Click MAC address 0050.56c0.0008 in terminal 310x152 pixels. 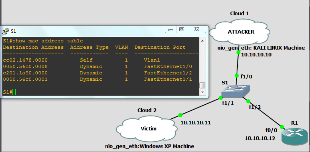[x=25, y=66]
